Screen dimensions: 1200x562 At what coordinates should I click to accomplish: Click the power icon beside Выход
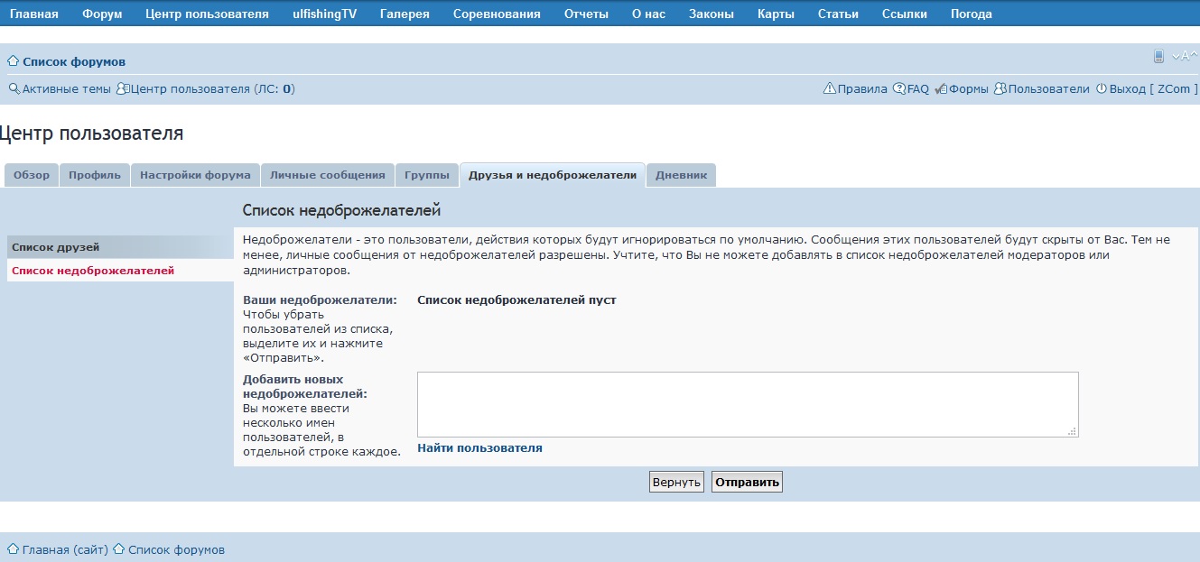(1101, 88)
